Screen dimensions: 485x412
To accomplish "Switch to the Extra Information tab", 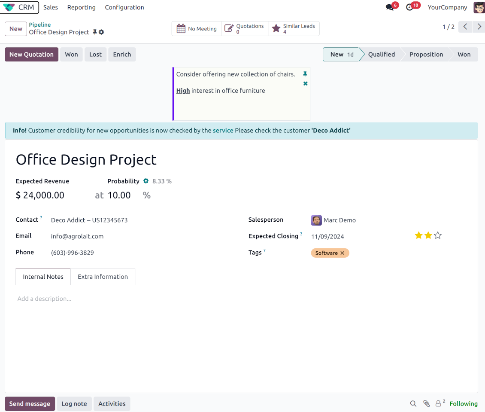I will click(103, 277).
